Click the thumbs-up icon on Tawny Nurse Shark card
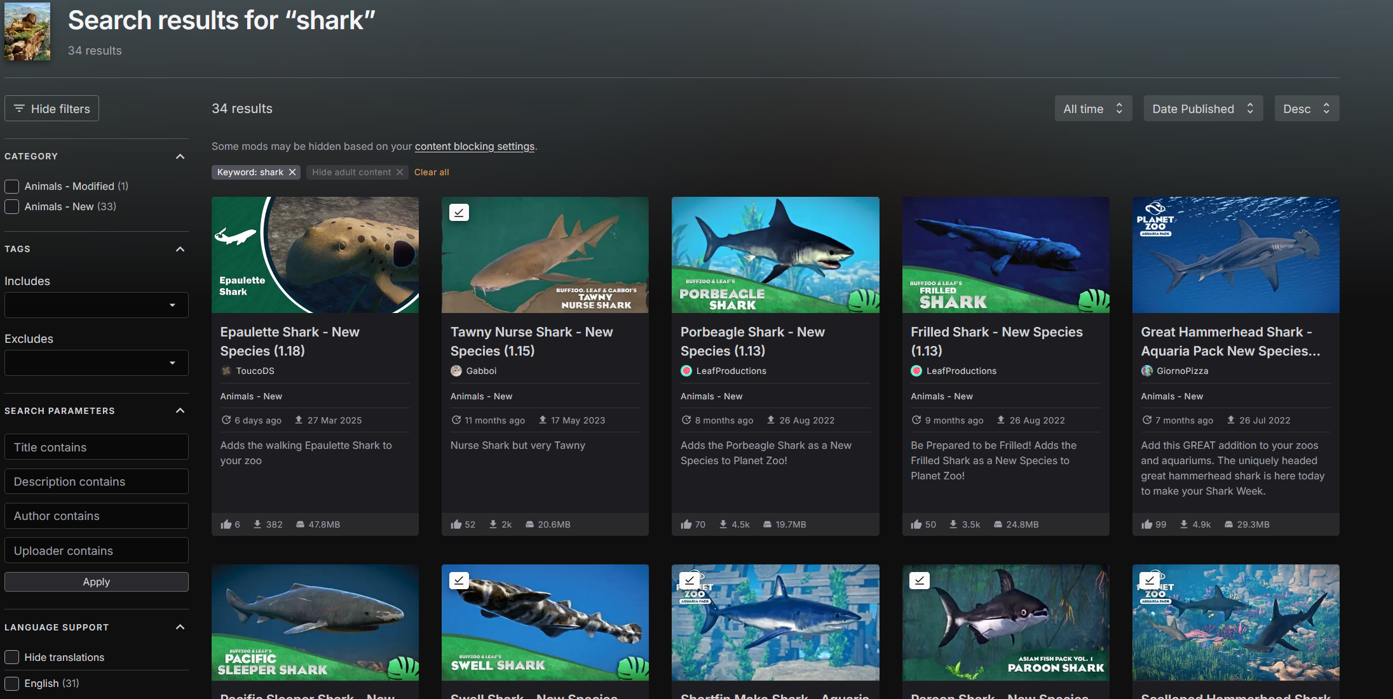 pos(456,524)
